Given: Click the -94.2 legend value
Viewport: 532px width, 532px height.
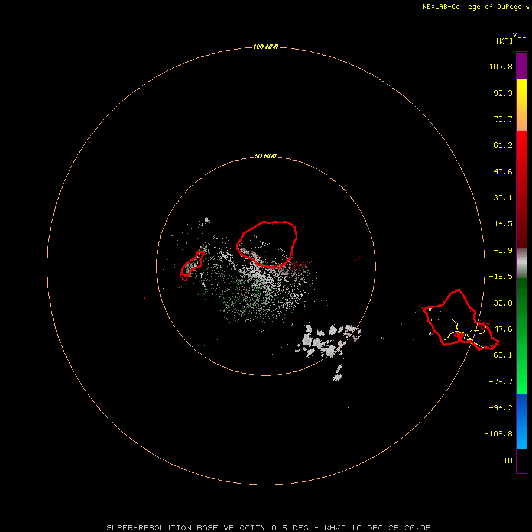Looking at the screenshot, I should point(501,408).
